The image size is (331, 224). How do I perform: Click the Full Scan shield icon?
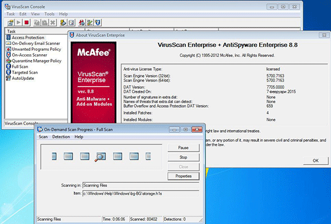point(9,67)
